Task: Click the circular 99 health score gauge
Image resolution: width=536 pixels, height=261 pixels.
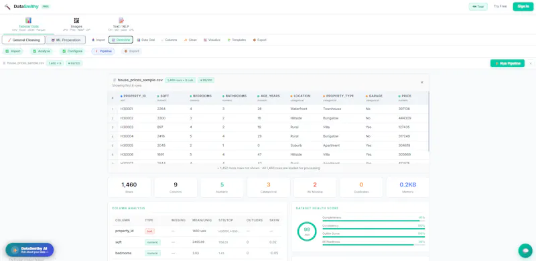Action: 307,231
